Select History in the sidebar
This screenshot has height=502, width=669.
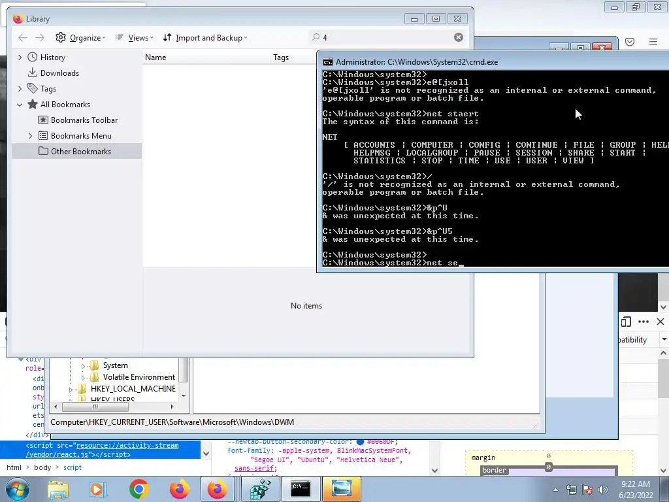52,58
